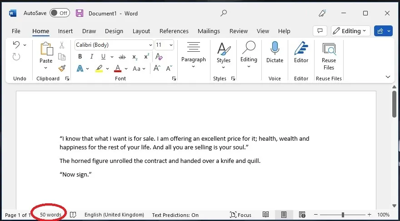Toggle Italic formatting
This screenshot has width=400, height=221.
92,57
